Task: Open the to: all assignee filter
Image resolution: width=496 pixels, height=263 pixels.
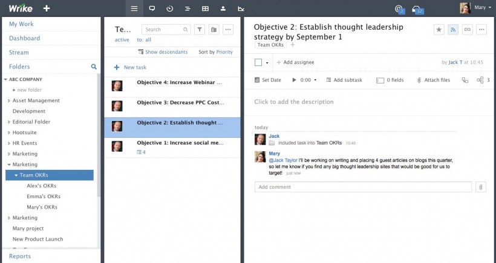Action: pos(144,40)
